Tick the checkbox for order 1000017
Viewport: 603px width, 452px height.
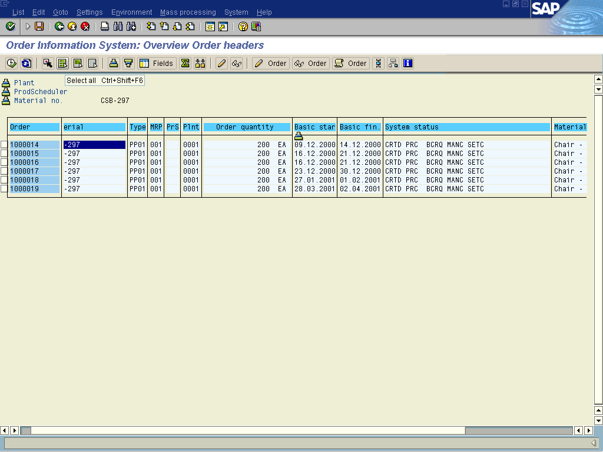pyautogui.click(x=4, y=171)
